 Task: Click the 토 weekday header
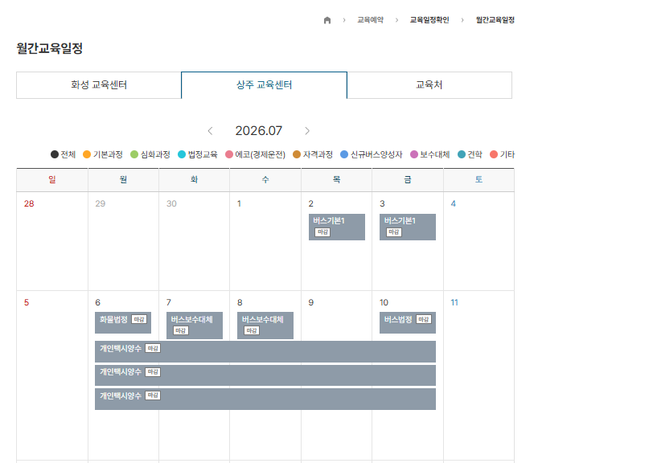point(479,179)
